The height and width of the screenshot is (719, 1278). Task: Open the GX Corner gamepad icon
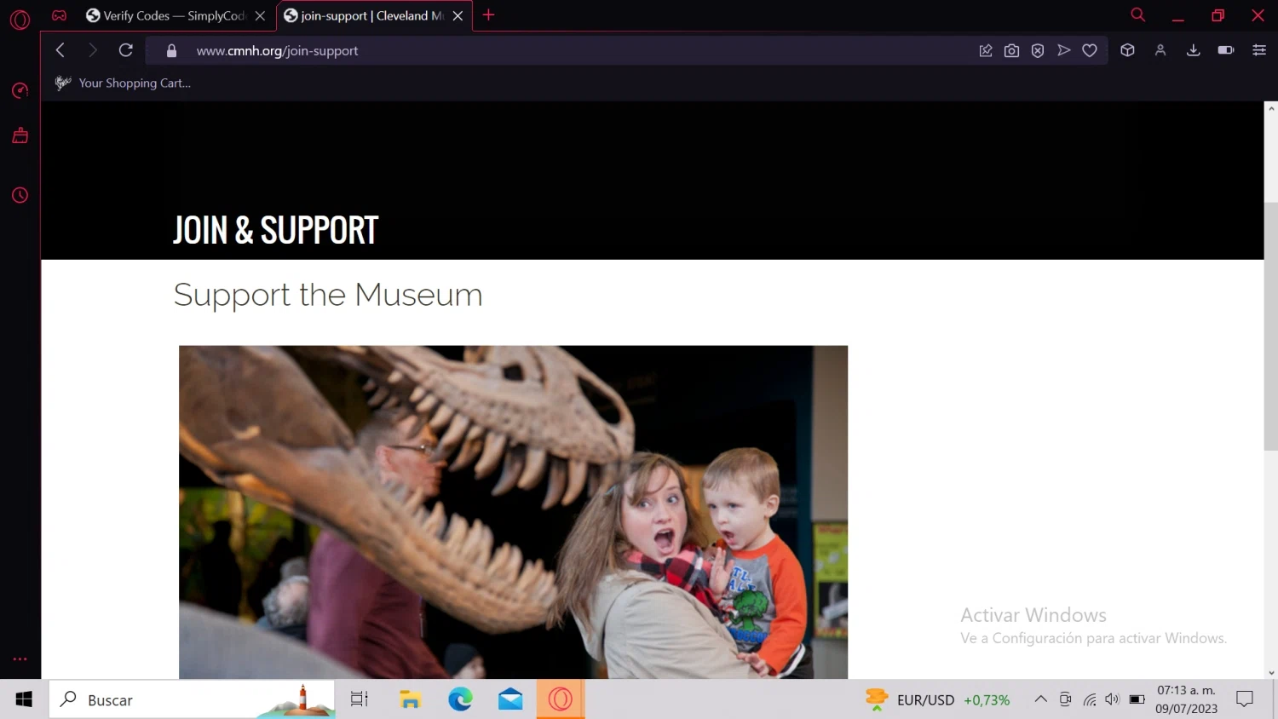click(x=59, y=15)
